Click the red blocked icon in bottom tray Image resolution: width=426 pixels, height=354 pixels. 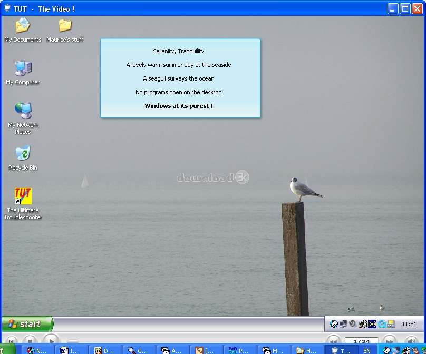tap(415, 351)
